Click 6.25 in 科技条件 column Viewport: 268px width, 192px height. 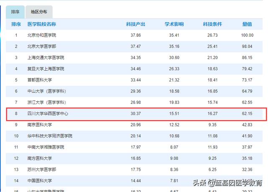click(x=212, y=169)
